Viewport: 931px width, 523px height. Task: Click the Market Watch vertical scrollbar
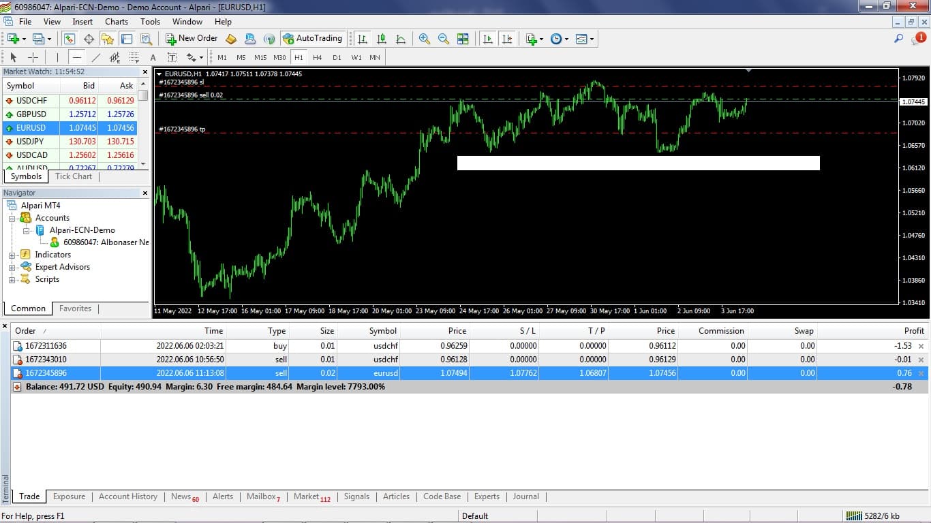pos(143,125)
